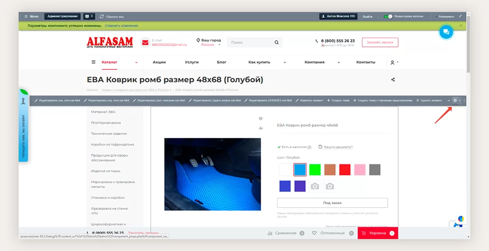489x251 pixels.
Task: Click the component settings gear icon
Action: pyautogui.click(x=455, y=100)
